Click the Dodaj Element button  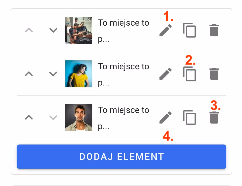tap(121, 157)
